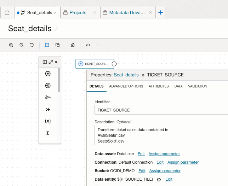Select the Source operator icon
This screenshot has width=228, height=186.
coord(48,74)
